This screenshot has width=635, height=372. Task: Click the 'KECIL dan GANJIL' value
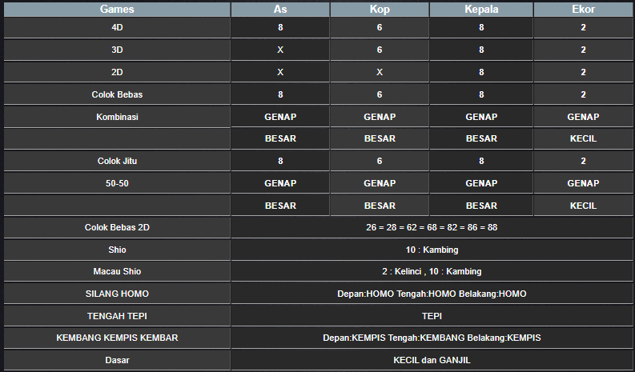point(432,360)
